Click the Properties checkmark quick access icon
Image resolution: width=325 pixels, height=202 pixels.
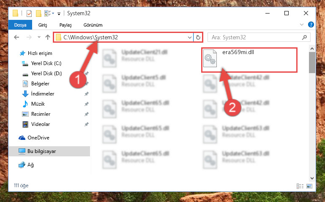point(29,14)
